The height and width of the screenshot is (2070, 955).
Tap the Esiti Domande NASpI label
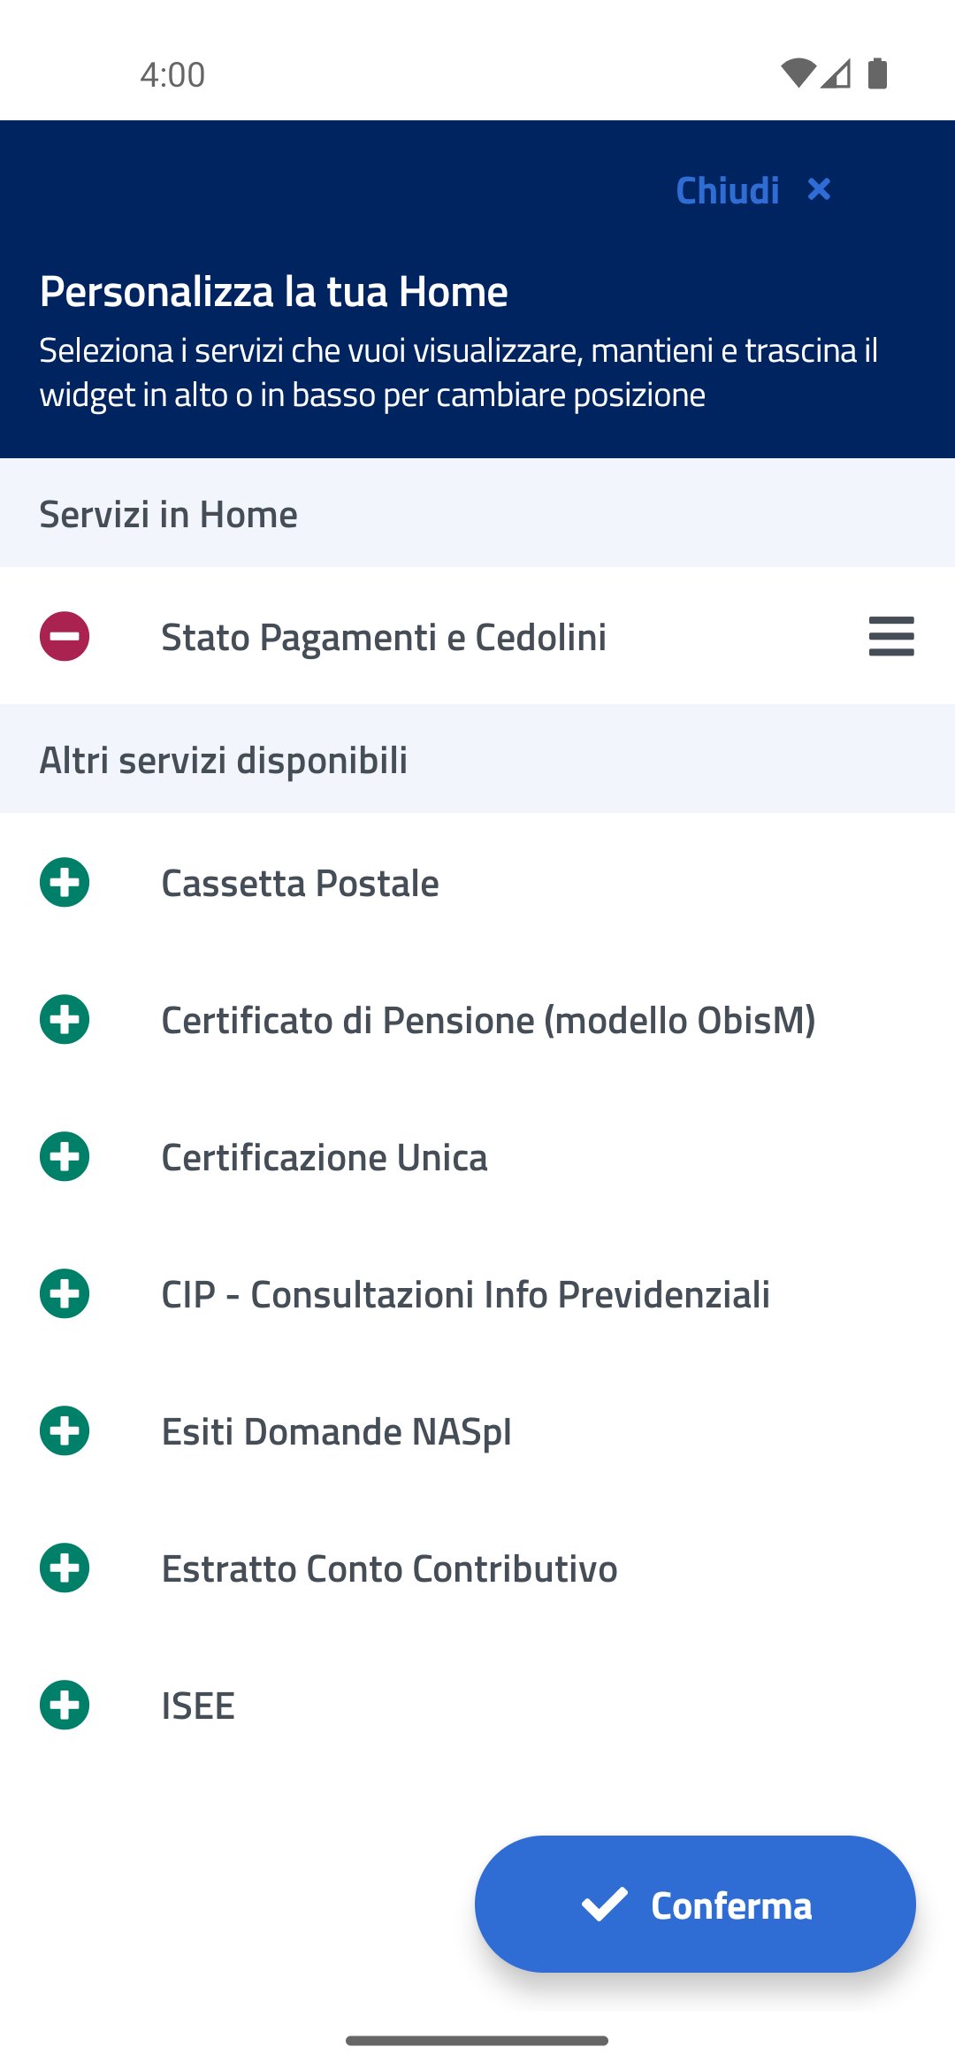[336, 1431]
